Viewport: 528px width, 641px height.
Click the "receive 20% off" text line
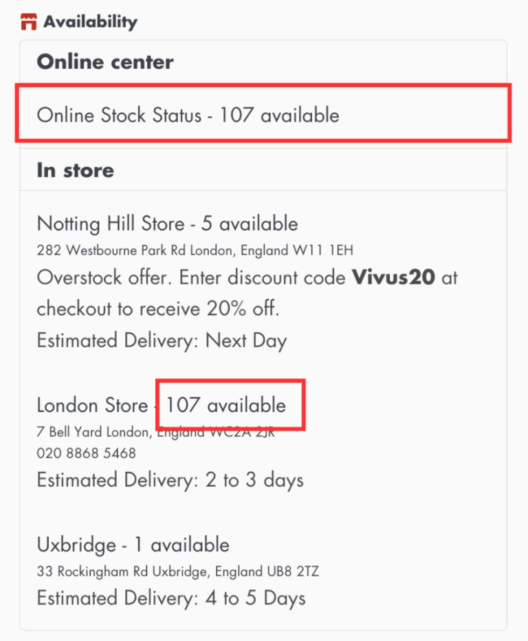(158, 309)
